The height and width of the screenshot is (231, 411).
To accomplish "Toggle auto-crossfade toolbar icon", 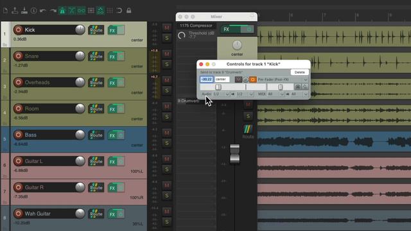I will pyautogui.click(x=72, y=11).
